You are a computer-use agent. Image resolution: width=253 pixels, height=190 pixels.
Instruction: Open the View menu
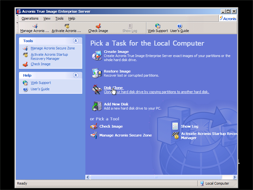tap(47, 18)
